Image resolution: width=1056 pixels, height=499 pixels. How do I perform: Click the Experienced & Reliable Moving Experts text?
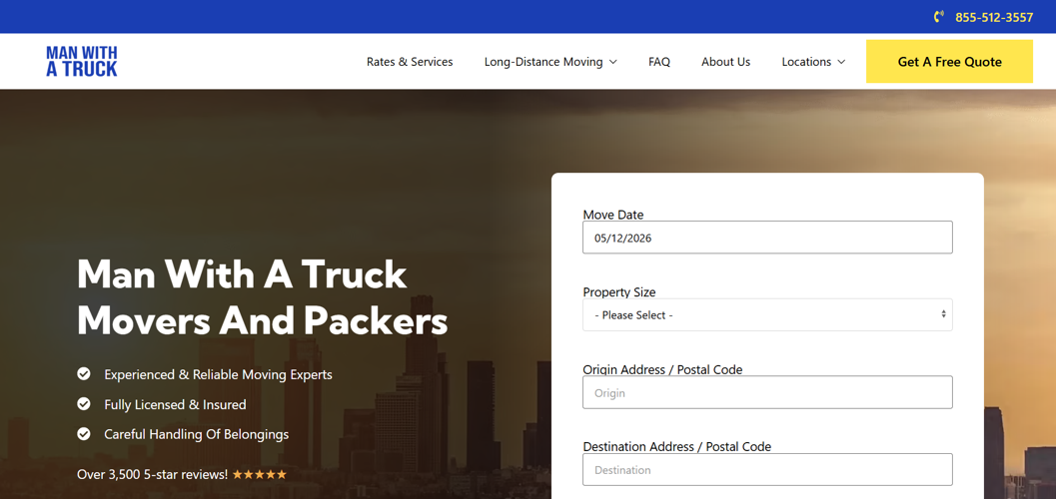coord(218,374)
